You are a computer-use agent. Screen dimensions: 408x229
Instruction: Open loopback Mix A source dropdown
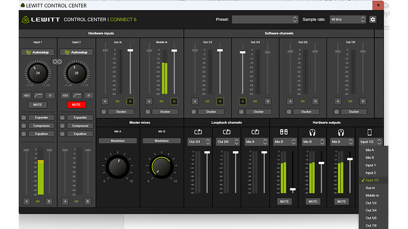[x=256, y=142]
